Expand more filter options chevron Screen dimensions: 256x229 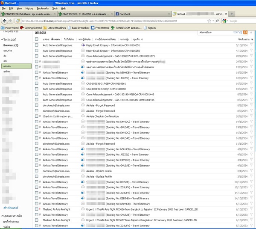[142, 39]
